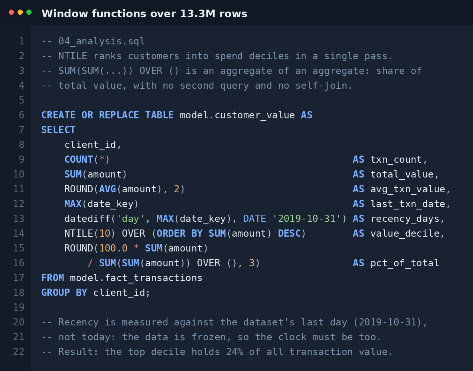Click the title 'Window functions over 13.3M rows'
The height and width of the screenshot is (371, 473).
(144, 14)
